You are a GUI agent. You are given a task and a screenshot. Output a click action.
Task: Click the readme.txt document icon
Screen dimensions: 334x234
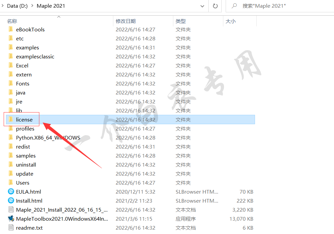tap(11, 228)
